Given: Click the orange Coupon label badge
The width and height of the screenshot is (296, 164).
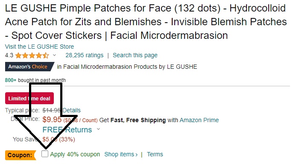Looking at the screenshot, I should (21, 155).
